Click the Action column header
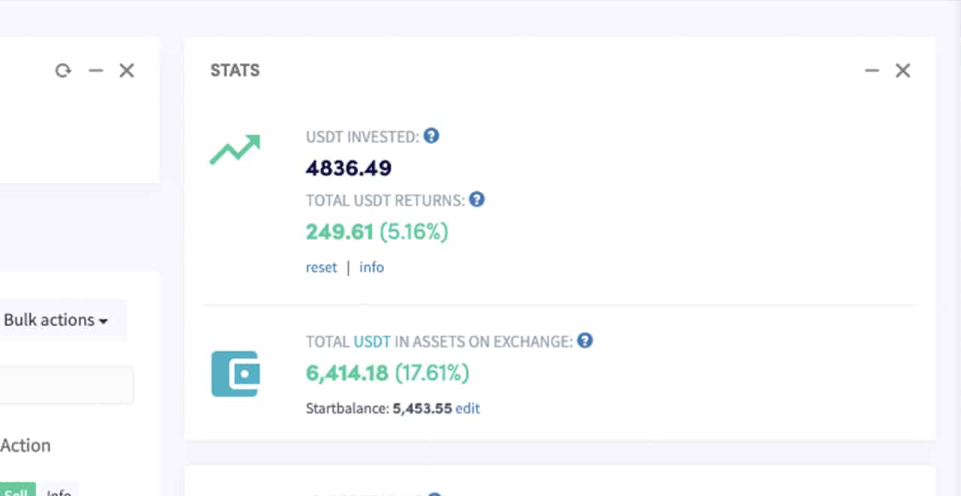 point(25,445)
